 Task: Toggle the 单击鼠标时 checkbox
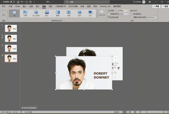pyautogui.click(x=132, y=14)
